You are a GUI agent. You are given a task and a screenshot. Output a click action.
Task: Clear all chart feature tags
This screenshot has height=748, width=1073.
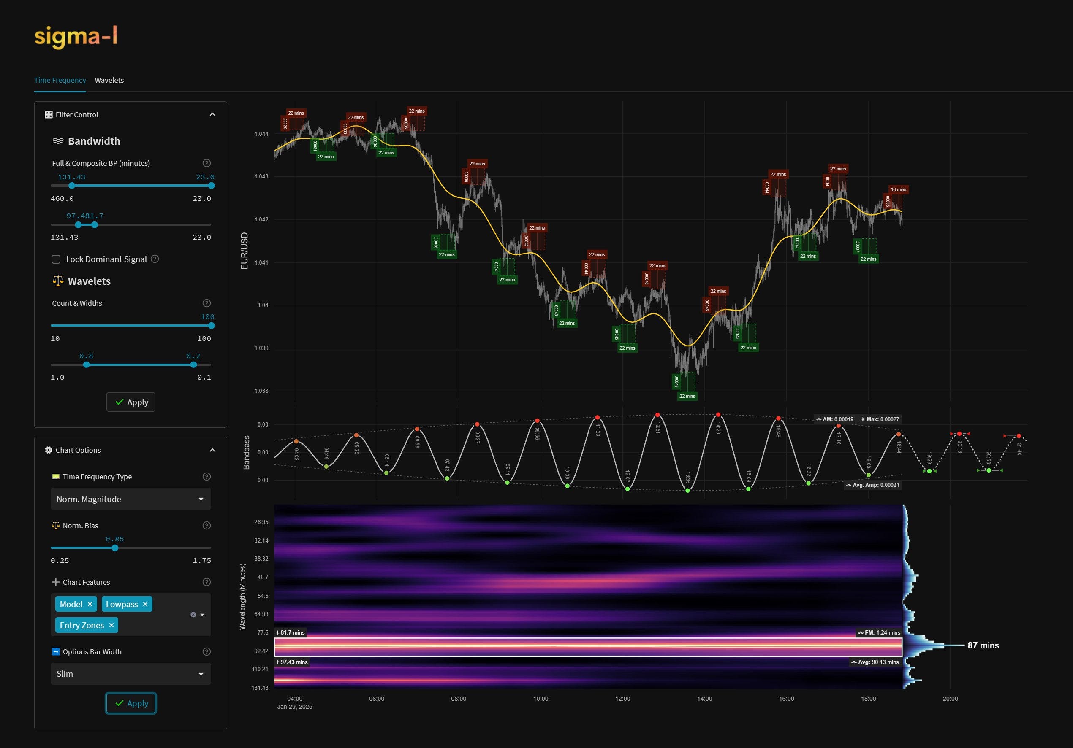tap(193, 614)
